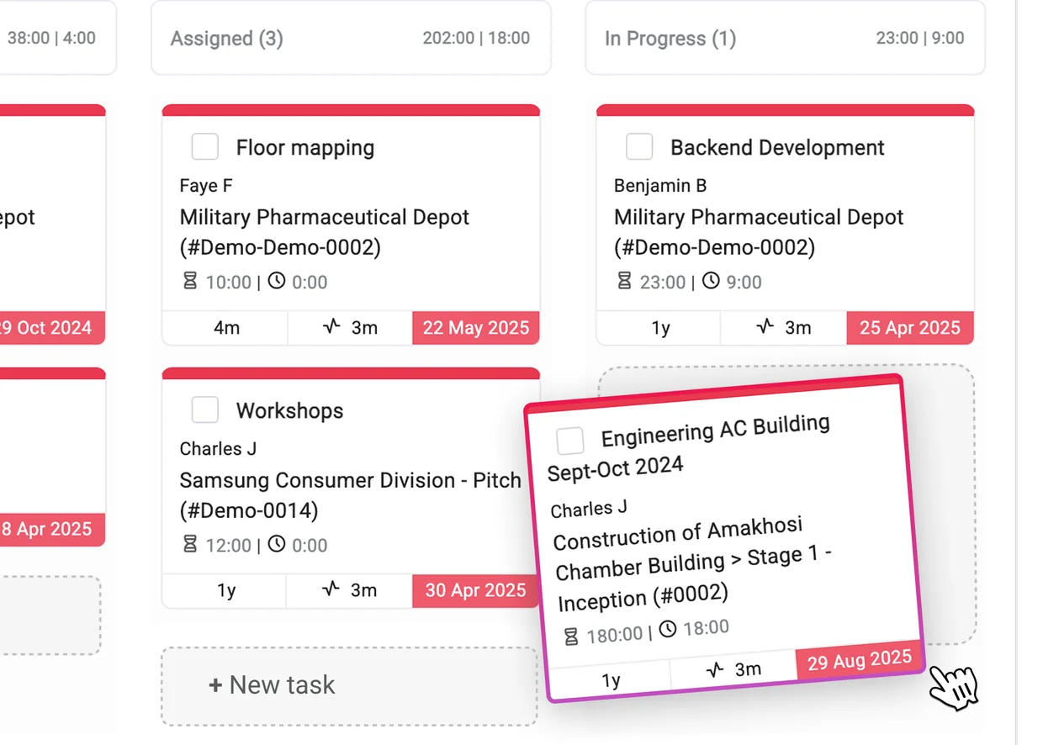
Task: Open Military Pharmaceutical Depot under Floor mapping
Action: point(325,232)
